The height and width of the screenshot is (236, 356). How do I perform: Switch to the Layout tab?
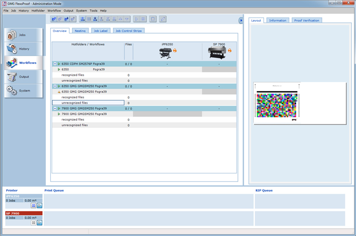pyautogui.click(x=256, y=20)
